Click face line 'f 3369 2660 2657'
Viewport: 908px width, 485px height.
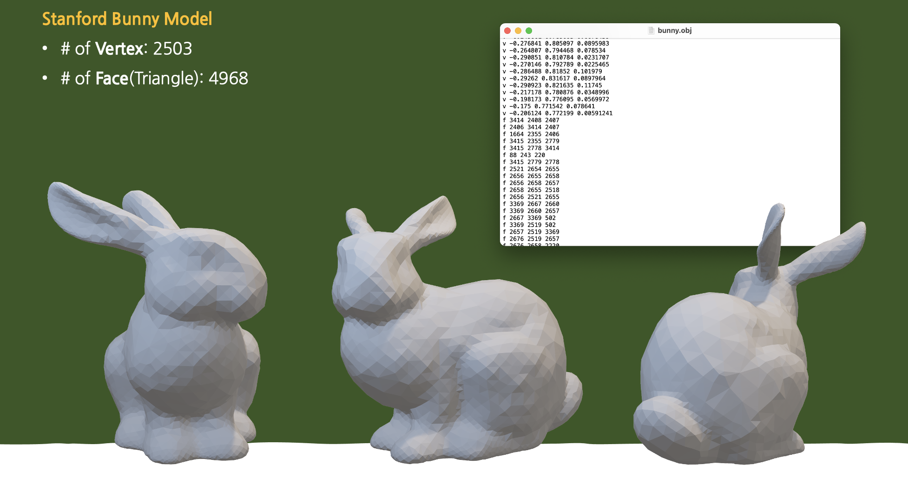(x=531, y=211)
